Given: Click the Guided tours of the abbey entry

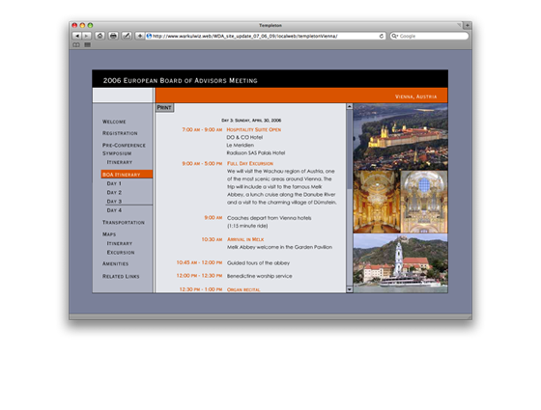Looking at the screenshot, I should pyautogui.click(x=259, y=263).
